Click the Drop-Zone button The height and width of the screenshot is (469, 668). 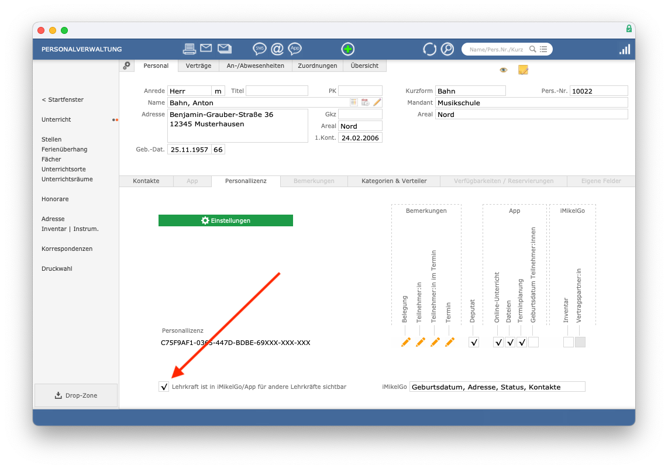76,395
